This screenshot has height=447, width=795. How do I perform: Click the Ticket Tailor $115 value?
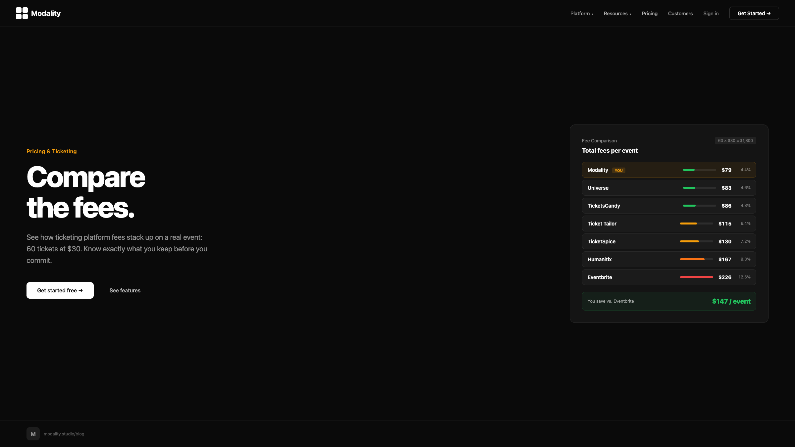[725, 224]
